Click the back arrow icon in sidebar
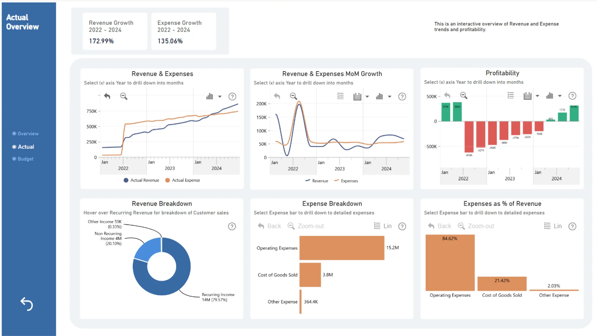This screenshot has height=336, width=597. pos(27,304)
